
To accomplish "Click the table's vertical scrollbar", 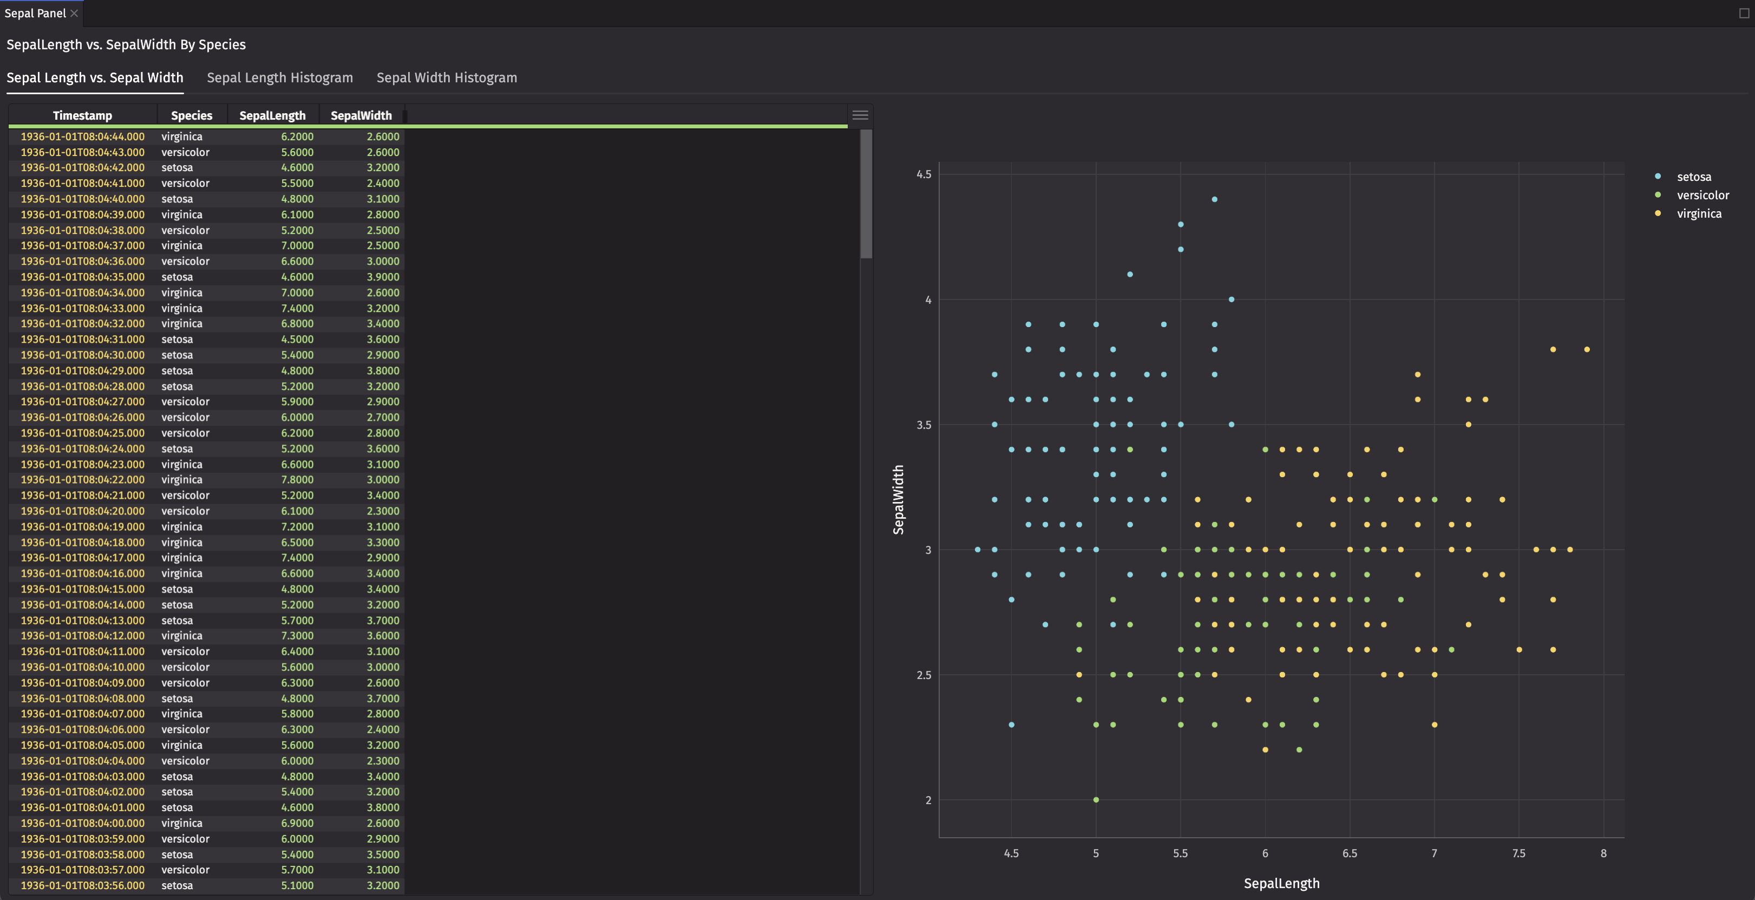I will (867, 198).
